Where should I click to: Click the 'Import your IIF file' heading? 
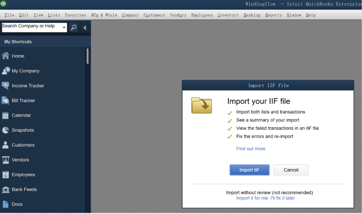tap(259, 101)
